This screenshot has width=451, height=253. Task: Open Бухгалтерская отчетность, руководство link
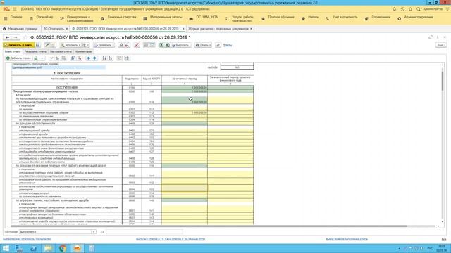coord(27,239)
